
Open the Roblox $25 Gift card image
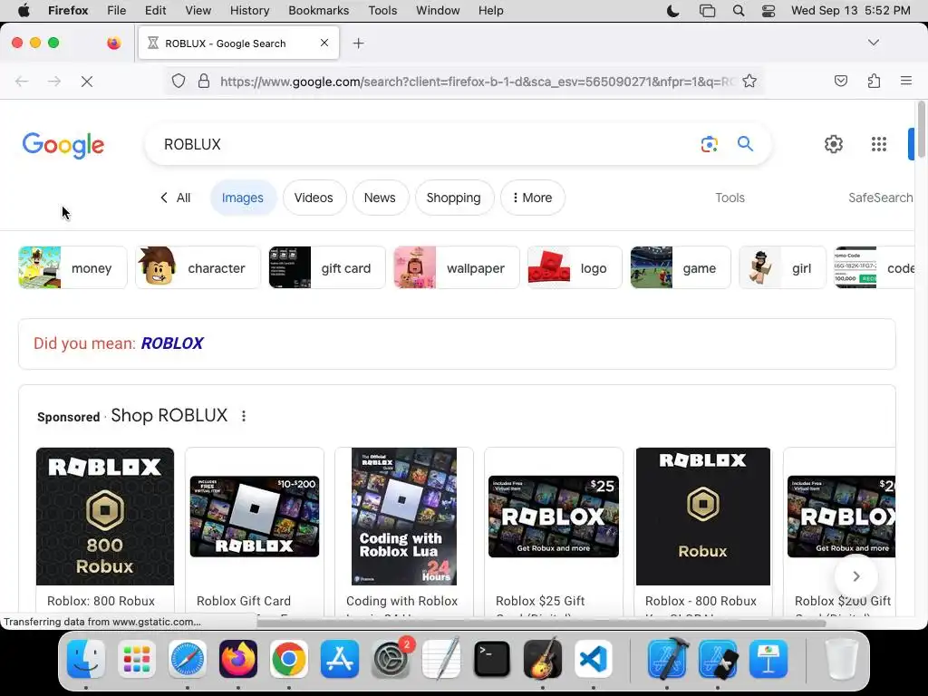554,516
